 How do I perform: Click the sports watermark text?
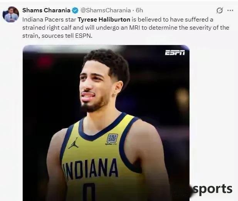point(213,189)
